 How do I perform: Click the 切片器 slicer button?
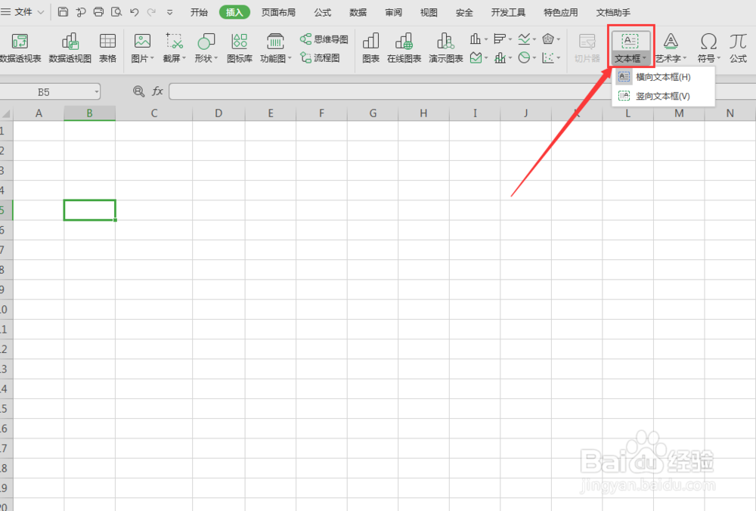tap(587, 48)
